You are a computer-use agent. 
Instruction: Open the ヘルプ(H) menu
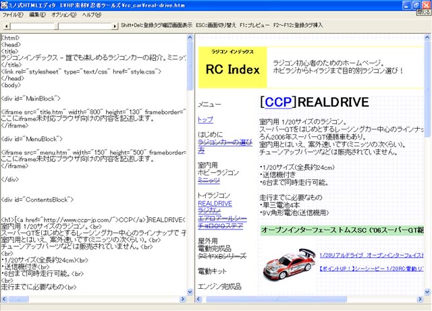[x=92, y=15]
